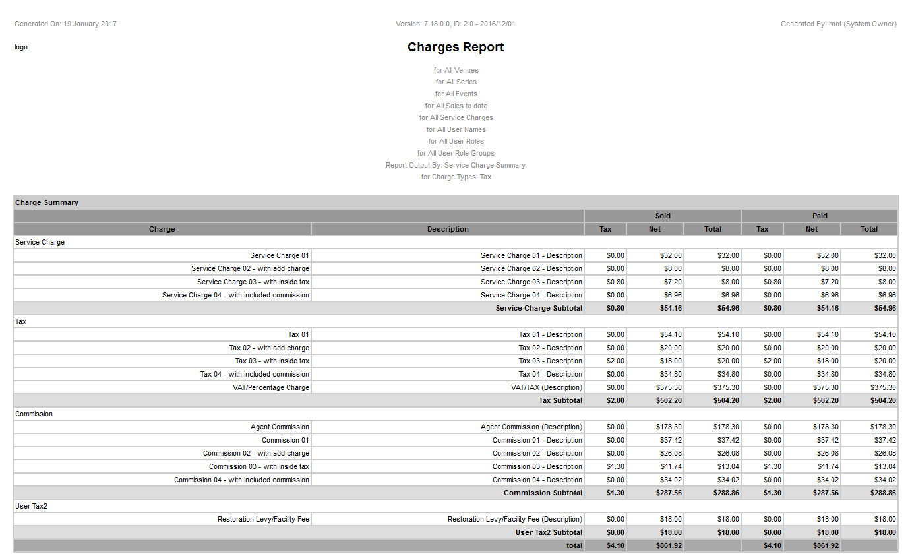Click 'Tax 04 - with included commission' cell
908x560 pixels.
tap(162, 374)
